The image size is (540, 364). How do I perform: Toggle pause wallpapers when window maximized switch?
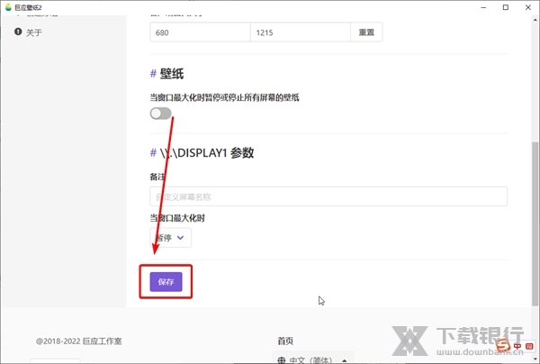coord(160,113)
